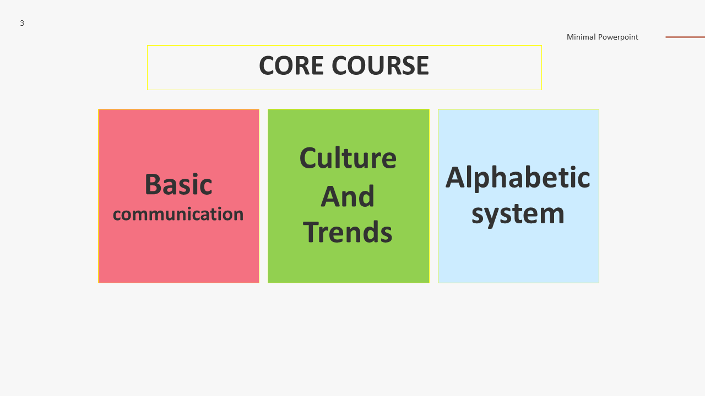The image size is (705, 396).
Task: Click the word Trends in green box
Action: pos(348,232)
